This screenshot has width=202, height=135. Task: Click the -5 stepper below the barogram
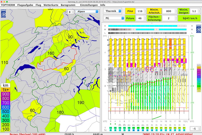[195, 129]
